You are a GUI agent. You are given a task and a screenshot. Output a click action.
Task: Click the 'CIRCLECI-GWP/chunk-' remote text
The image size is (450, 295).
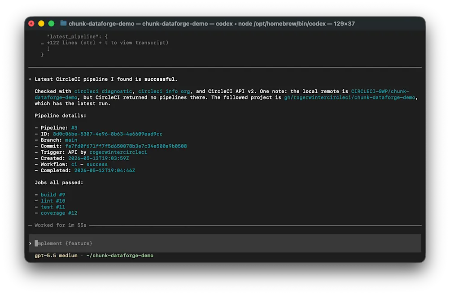(x=380, y=91)
